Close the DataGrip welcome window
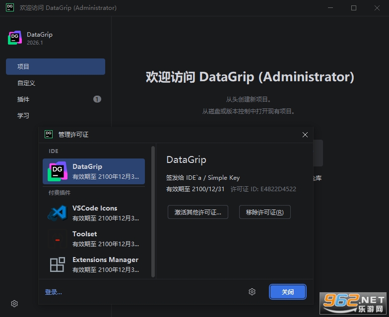The image size is (389, 317). pos(377,8)
